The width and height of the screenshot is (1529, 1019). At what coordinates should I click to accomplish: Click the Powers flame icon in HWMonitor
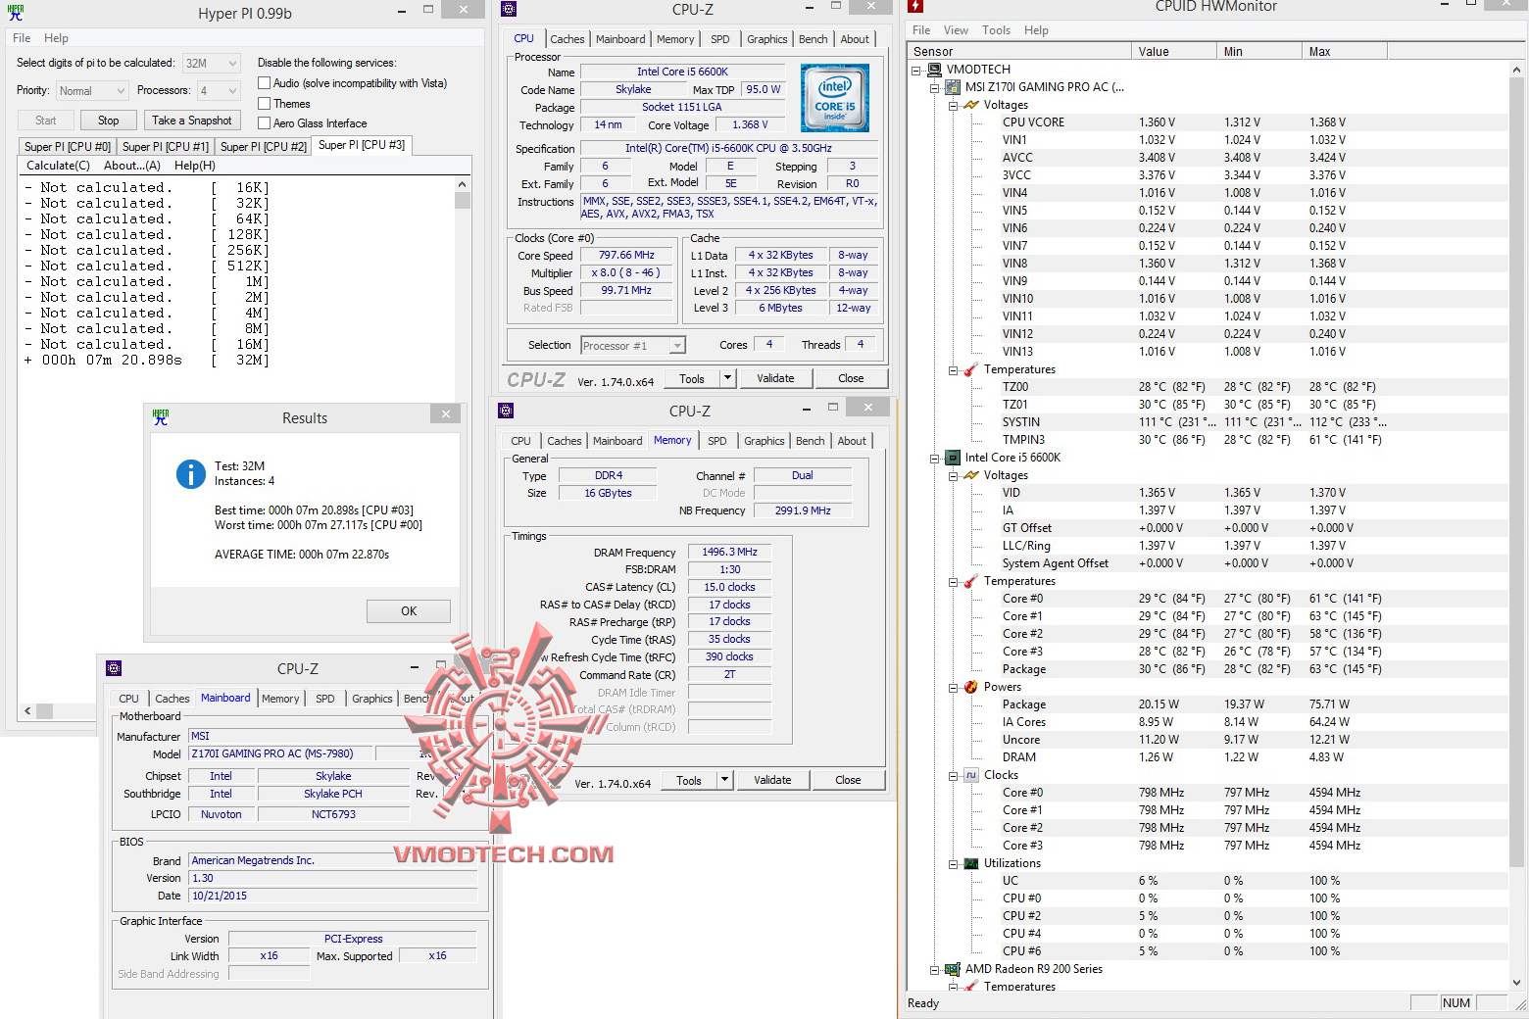pos(971,687)
